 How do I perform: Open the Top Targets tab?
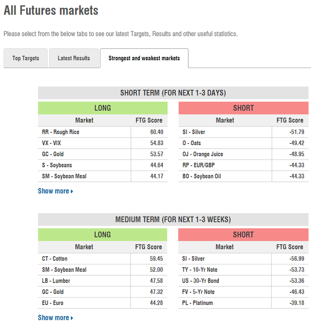coord(25,58)
